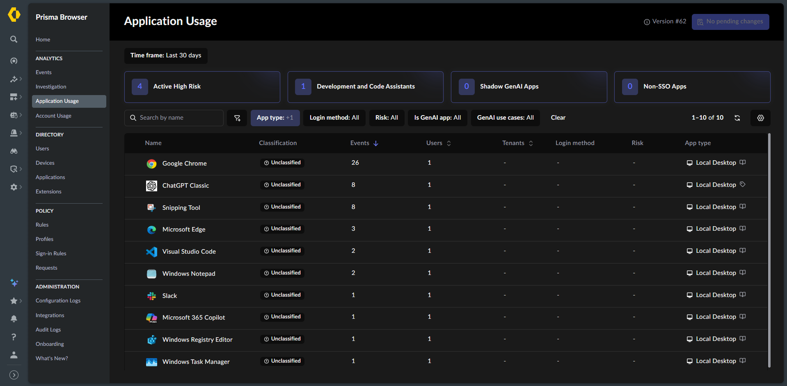The width and height of the screenshot is (787, 386).
Task: Open Configuration Logs page
Action: point(58,301)
